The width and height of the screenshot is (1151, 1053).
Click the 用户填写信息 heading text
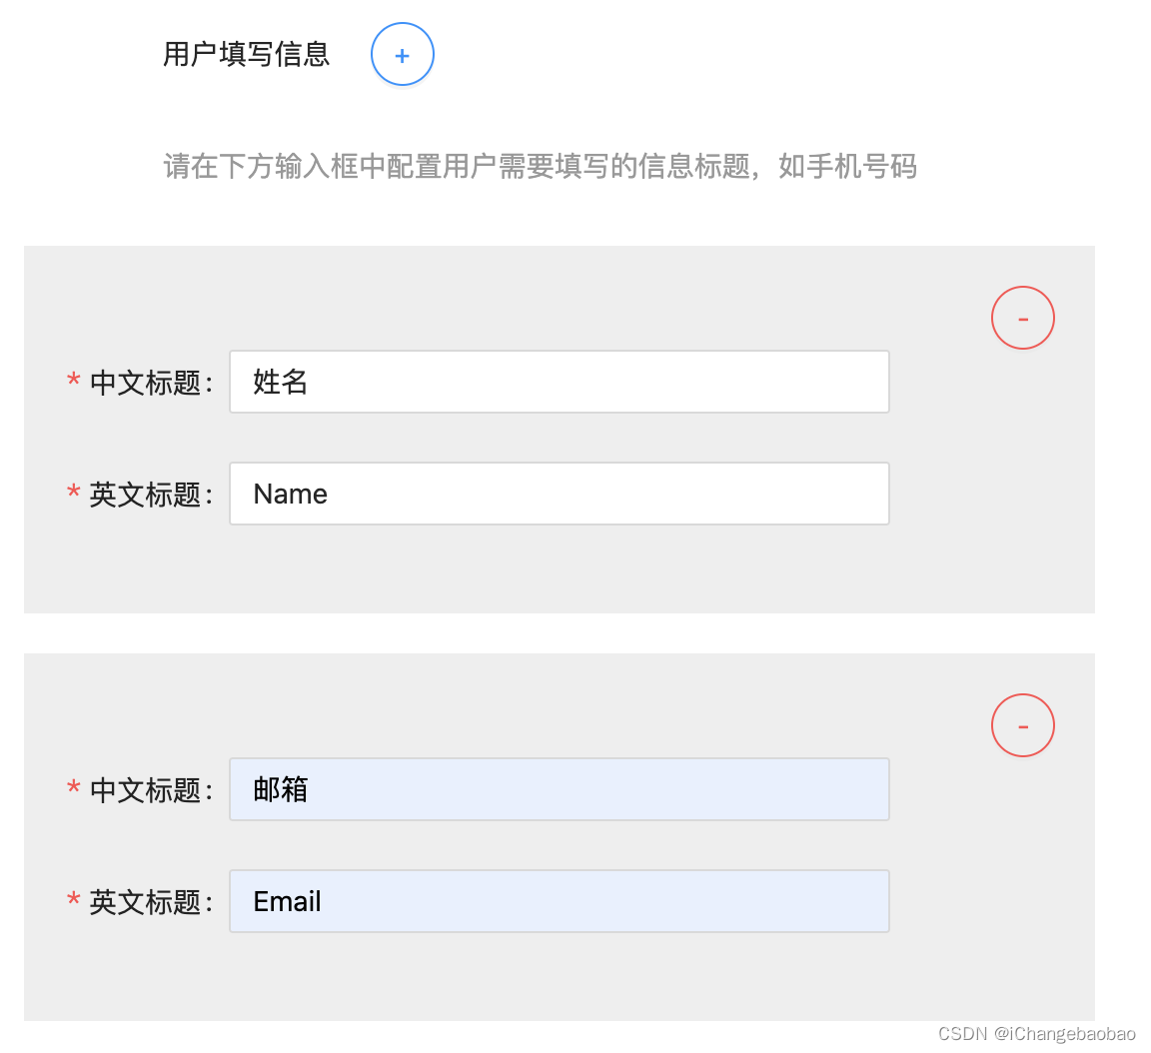click(246, 54)
